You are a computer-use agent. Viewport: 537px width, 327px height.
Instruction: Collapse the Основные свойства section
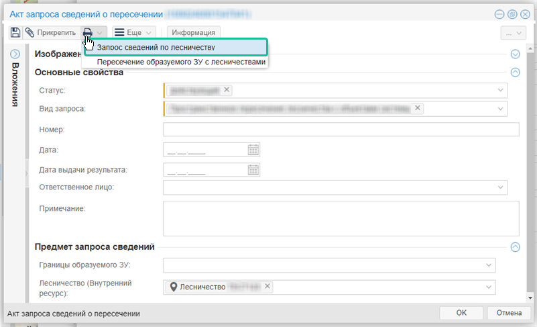pyautogui.click(x=515, y=73)
